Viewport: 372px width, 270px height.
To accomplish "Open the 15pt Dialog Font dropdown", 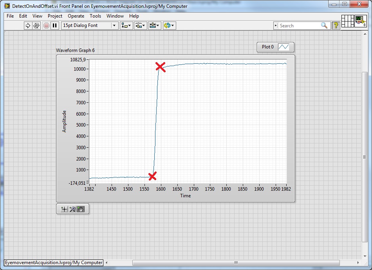I will pyautogui.click(x=90, y=25).
